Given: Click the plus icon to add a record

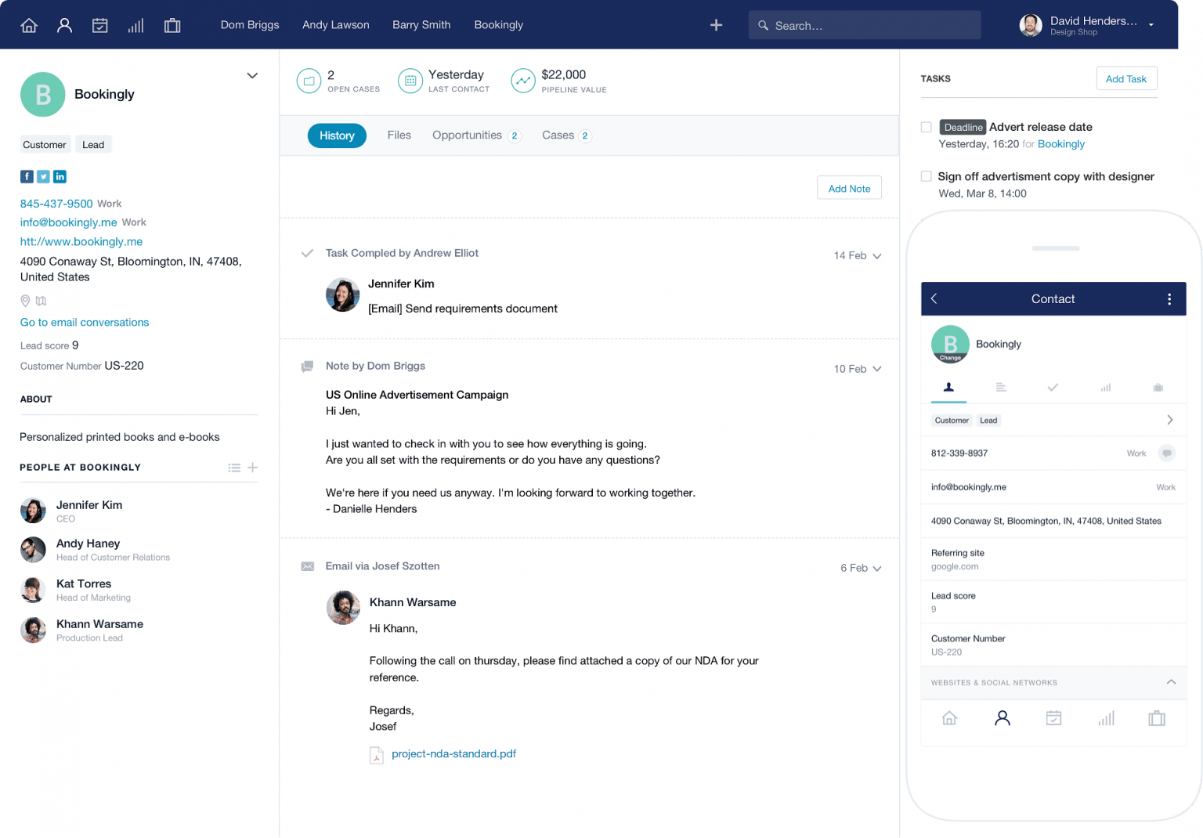Looking at the screenshot, I should (716, 24).
